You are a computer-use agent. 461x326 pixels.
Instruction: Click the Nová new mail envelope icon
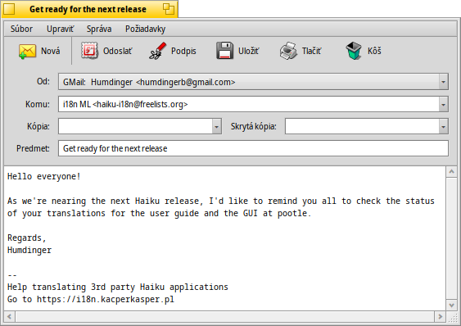tap(27, 52)
